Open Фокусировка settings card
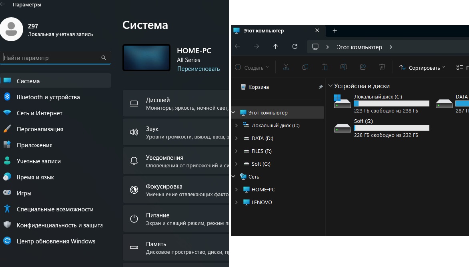Screen dimensions: 469x267 [x=176, y=190]
